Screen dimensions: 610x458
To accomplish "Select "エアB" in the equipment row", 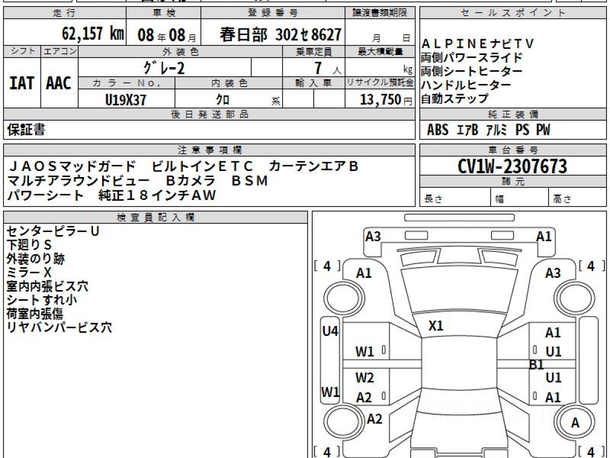I will (x=468, y=130).
